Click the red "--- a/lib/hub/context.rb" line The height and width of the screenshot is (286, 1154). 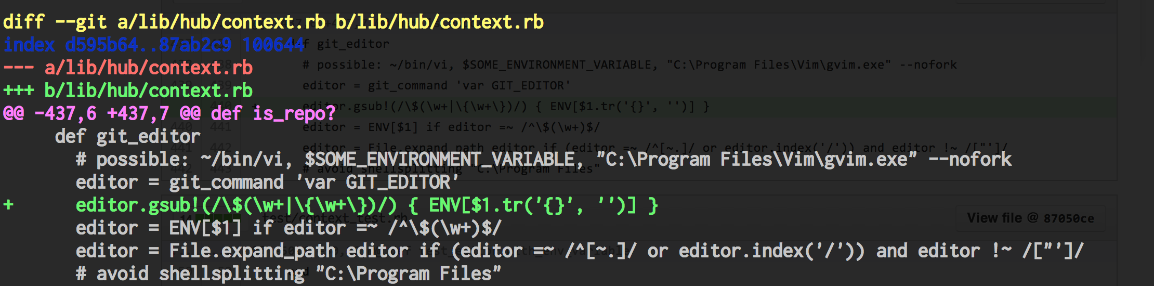(x=128, y=68)
